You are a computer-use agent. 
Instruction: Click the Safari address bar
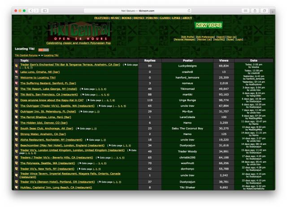click(143, 10)
